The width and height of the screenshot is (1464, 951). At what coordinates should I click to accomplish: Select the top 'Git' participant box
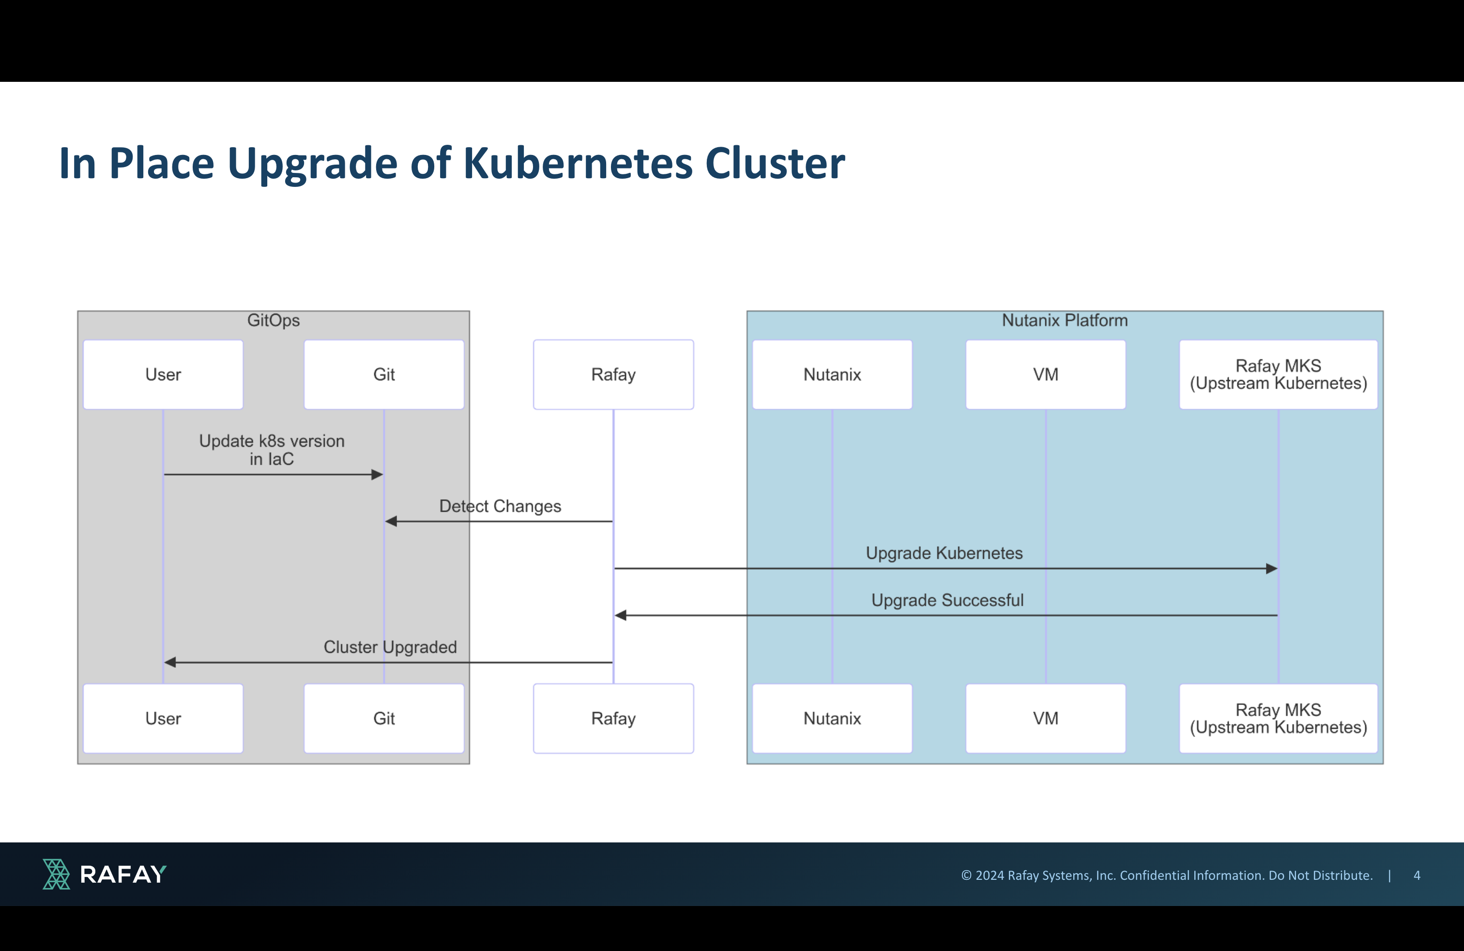click(384, 375)
